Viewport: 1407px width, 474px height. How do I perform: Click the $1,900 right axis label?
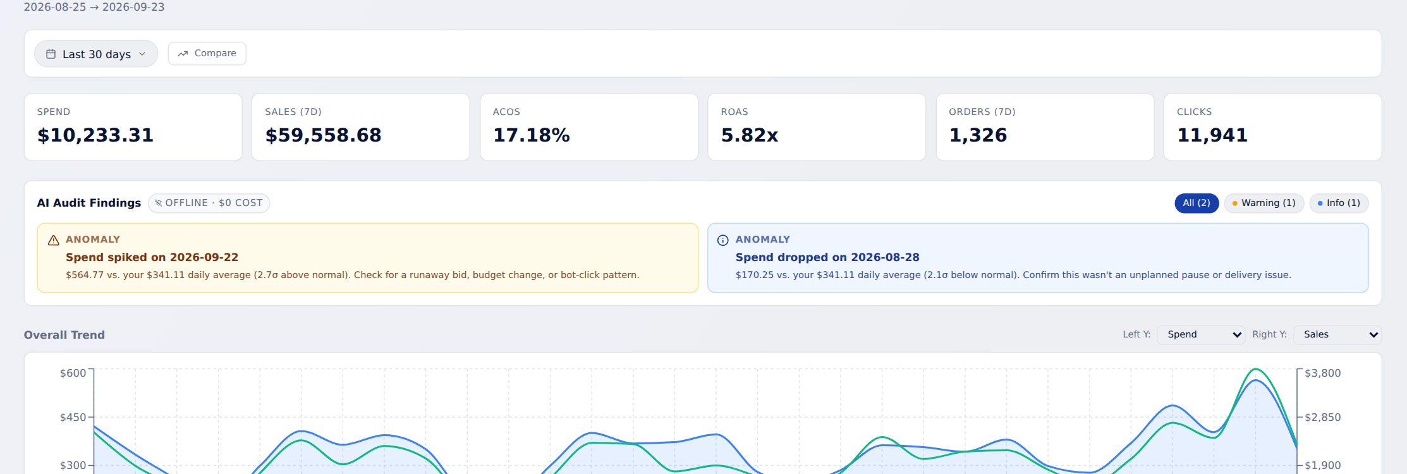[1323, 465]
